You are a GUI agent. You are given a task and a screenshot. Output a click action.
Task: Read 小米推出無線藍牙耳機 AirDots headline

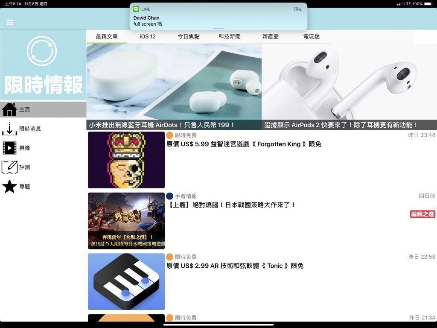point(162,125)
